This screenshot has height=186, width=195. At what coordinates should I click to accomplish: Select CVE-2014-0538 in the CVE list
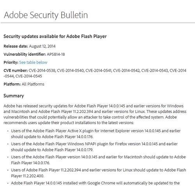click(x=42, y=70)
